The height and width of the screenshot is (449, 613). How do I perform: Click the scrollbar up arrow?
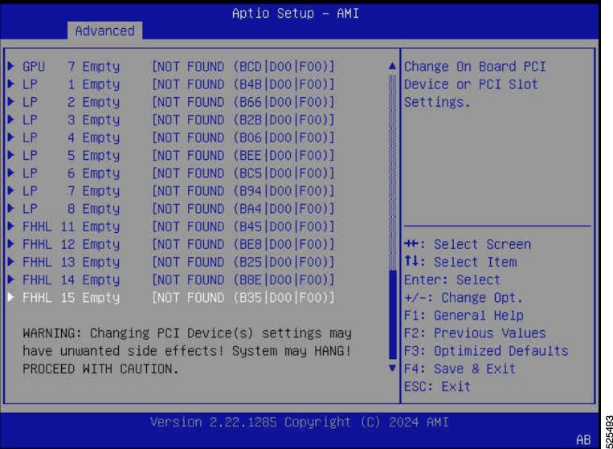point(393,66)
